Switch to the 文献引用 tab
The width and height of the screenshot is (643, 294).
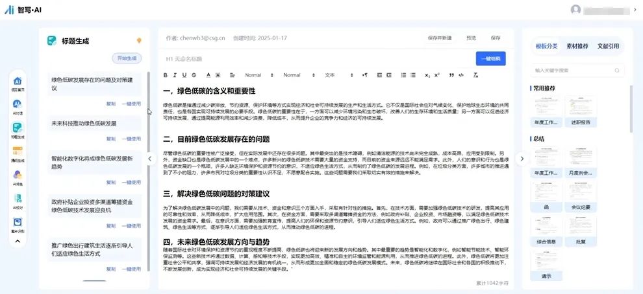608,47
